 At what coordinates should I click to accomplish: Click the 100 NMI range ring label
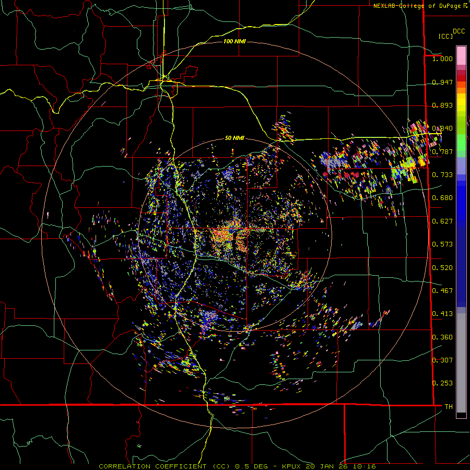pos(234,41)
